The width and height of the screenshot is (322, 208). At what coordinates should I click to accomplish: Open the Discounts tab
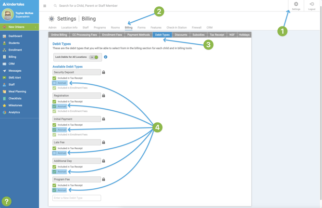pyautogui.click(x=181, y=35)
